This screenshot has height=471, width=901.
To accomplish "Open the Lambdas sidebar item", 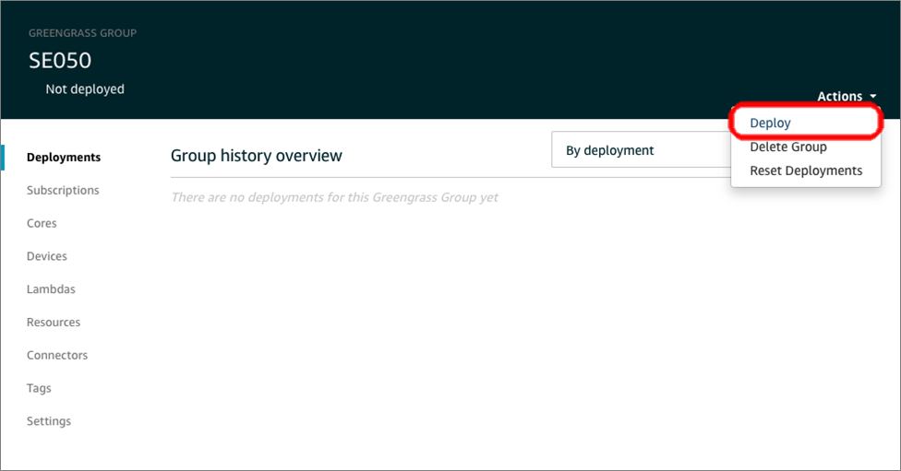I will [x=51, y=289].
